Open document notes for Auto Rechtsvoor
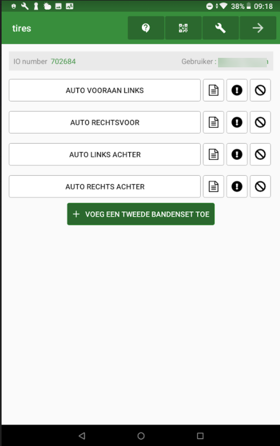 click(x=214, y=123)
